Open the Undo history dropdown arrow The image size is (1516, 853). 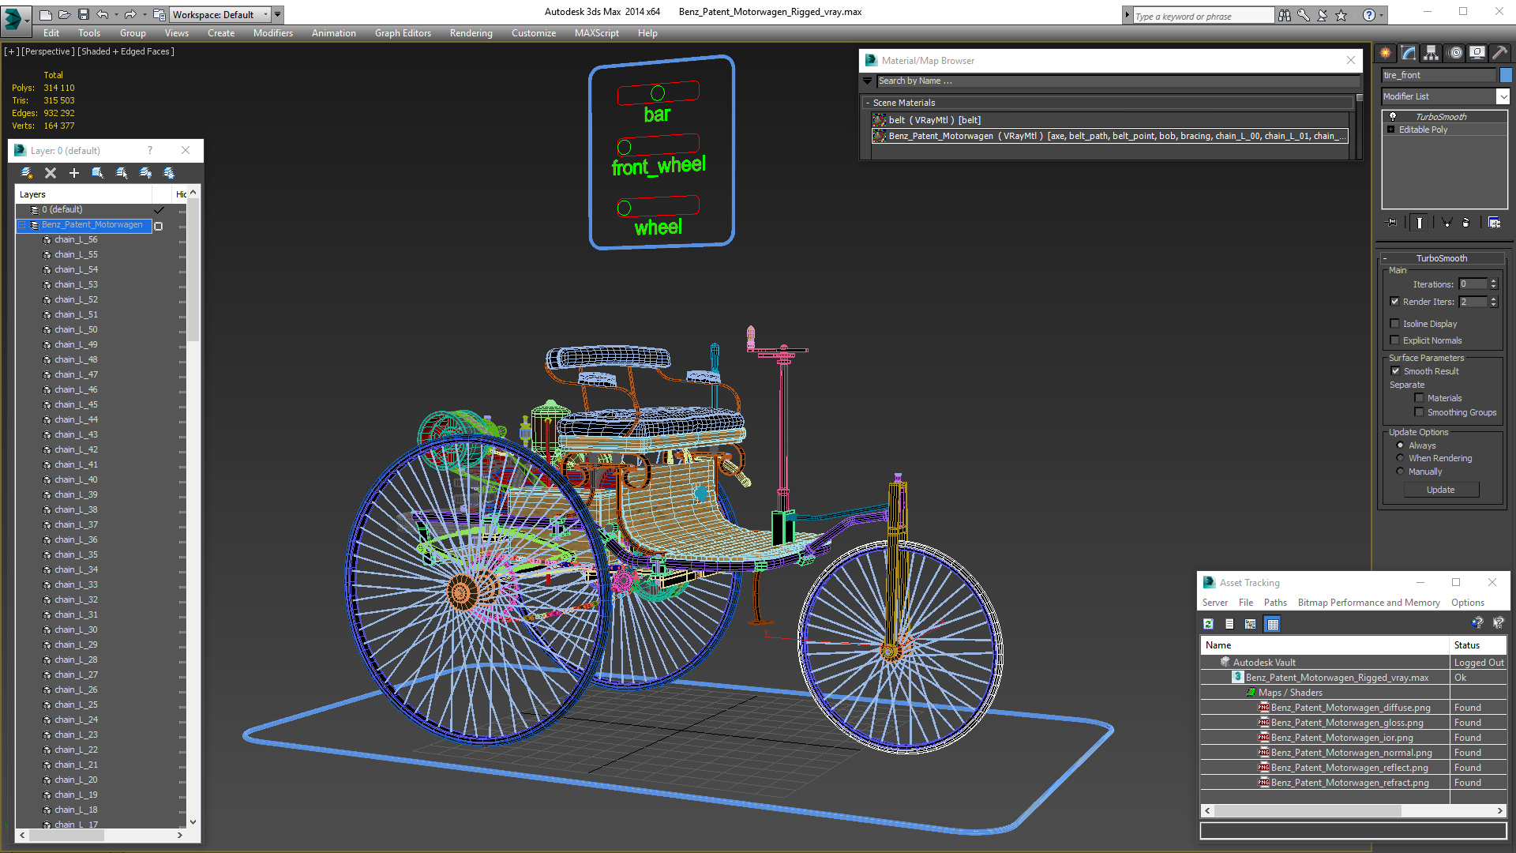pyautogui.click(x=116, y=14)
